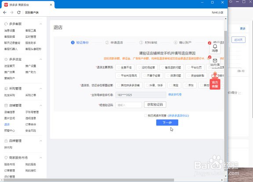Go back with the browser back arrow

click(x=5, y=12)
